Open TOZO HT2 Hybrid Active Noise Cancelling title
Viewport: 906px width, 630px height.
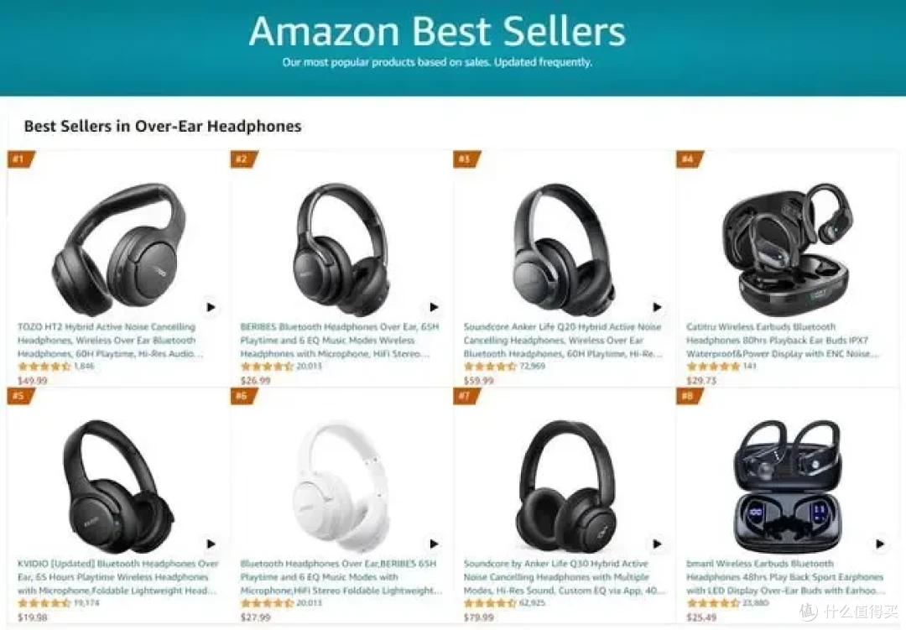pyautogui.click(x=111, y=341)
